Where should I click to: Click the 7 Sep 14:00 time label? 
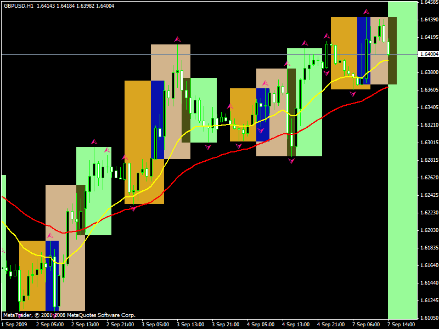click(401, 325)
